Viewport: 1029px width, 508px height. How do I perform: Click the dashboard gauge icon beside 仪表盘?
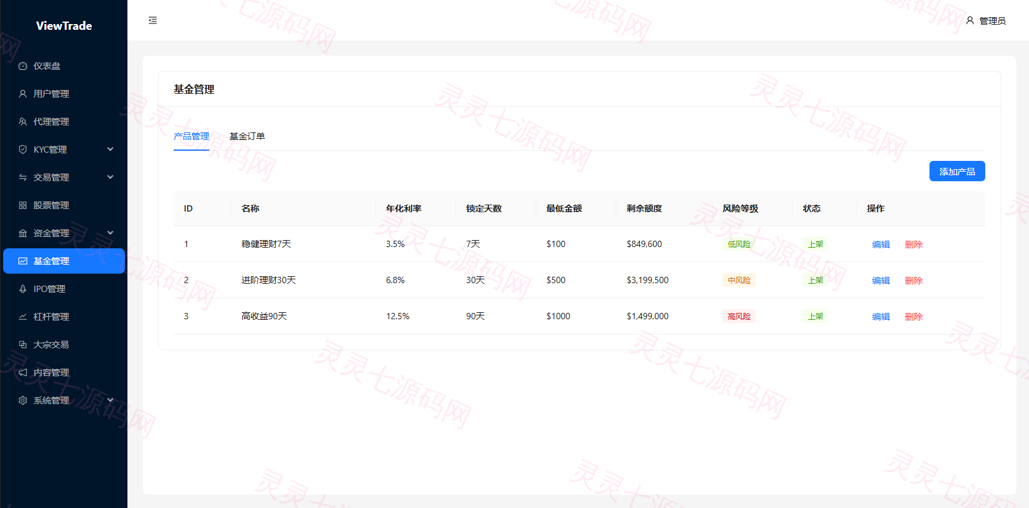pyautogui.click(x=23, y=66)
